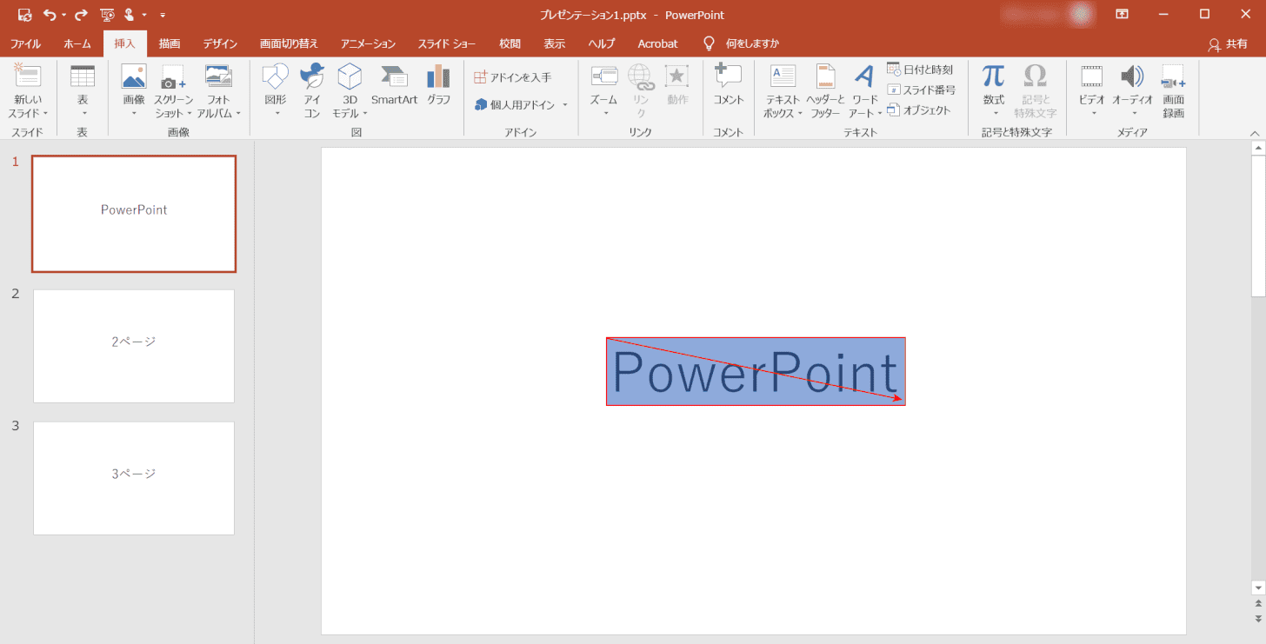Go to next slide double-arrow button
Viewport: 1266px width, 644px height.
click(1258, 618)
